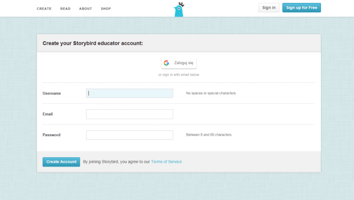Screen dimensions: 354x200
Task: Click the 'or sign in with email below' text
Action: click(179, 75)
